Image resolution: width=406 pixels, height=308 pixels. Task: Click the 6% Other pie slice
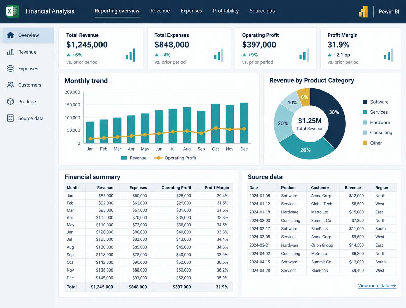point(304,97)
